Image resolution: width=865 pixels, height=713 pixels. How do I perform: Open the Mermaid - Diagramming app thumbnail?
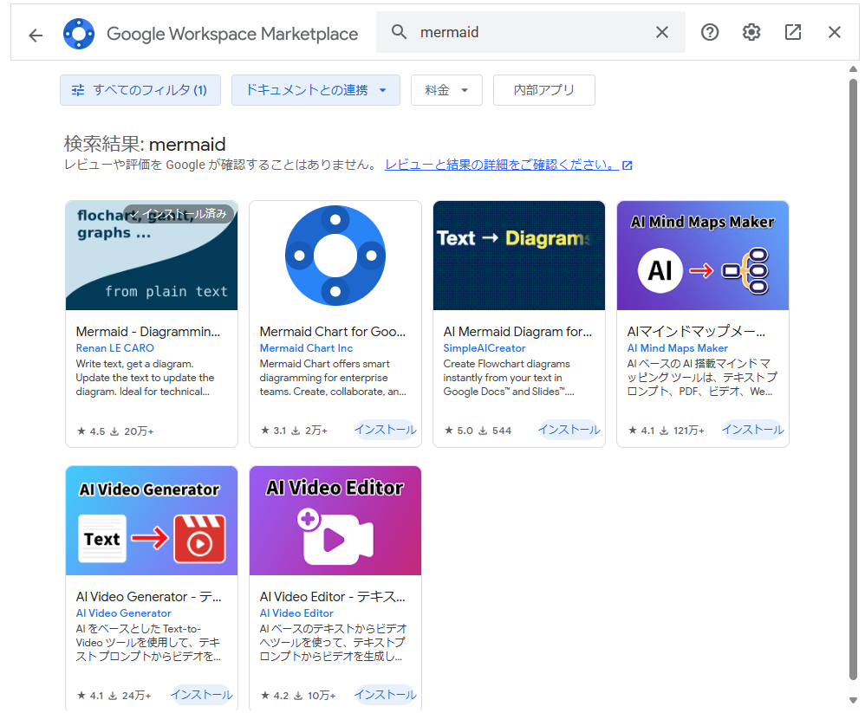pos(152,256)
